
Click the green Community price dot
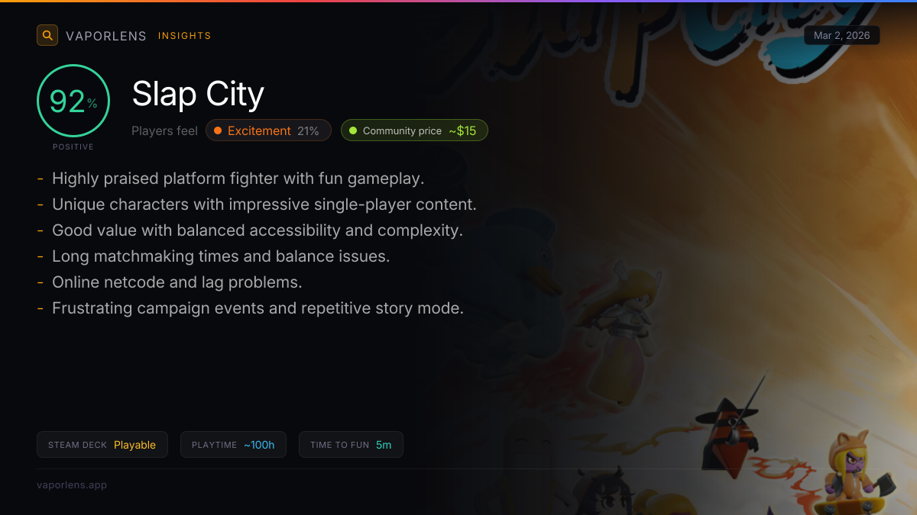[353, 130]
